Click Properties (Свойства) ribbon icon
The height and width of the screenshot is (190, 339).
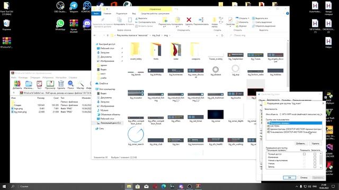pos(230,20)
